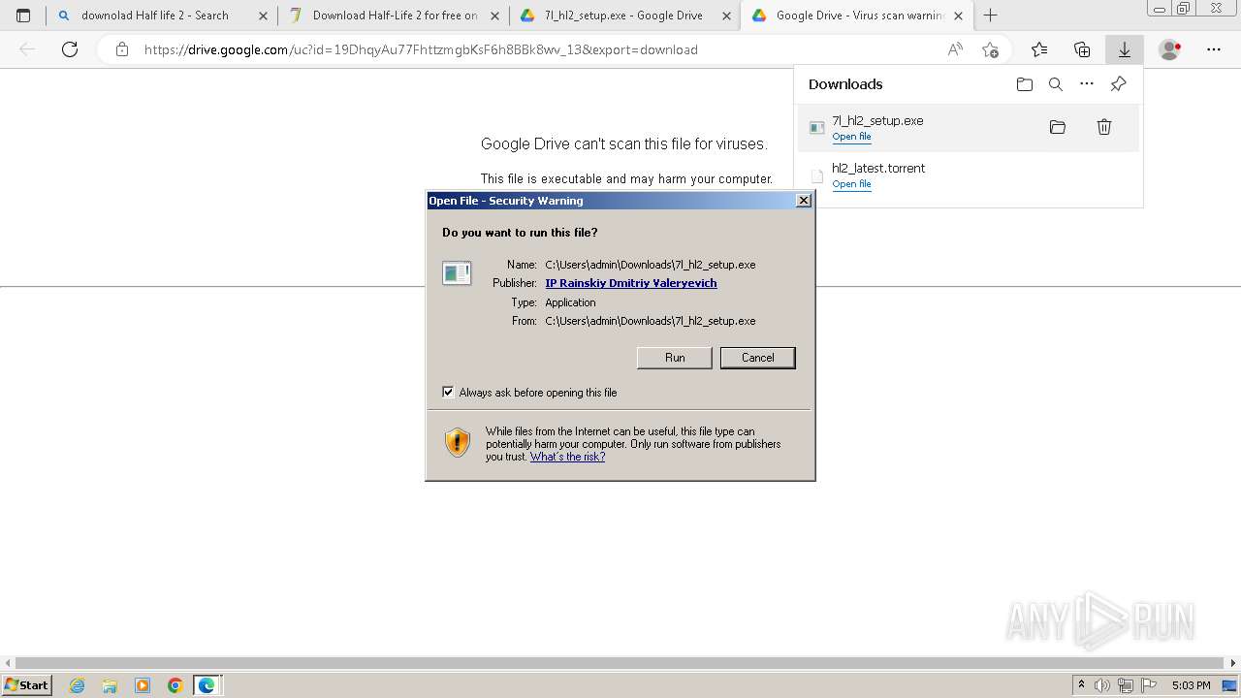Image resolution: width=1241 pixels, height=698 pixels.
Task: Search downloads with the magnifier icon
Action: click(1056, 84)
